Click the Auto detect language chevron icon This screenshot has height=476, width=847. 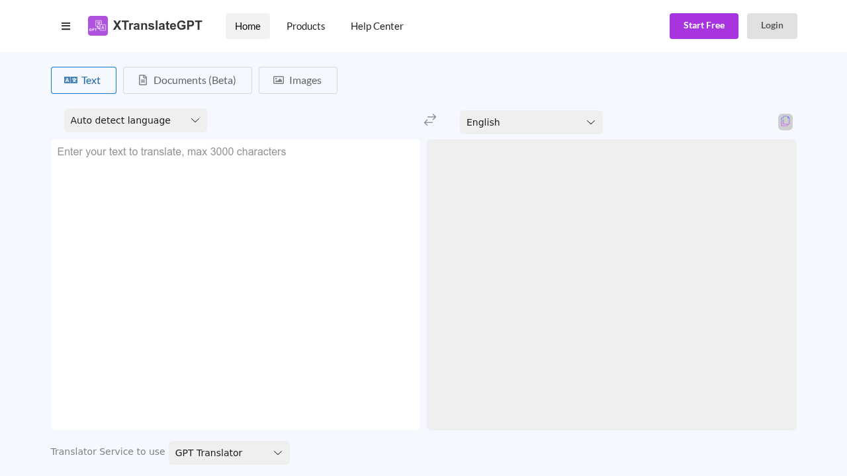pyautogui.click(x=195, y=120)
